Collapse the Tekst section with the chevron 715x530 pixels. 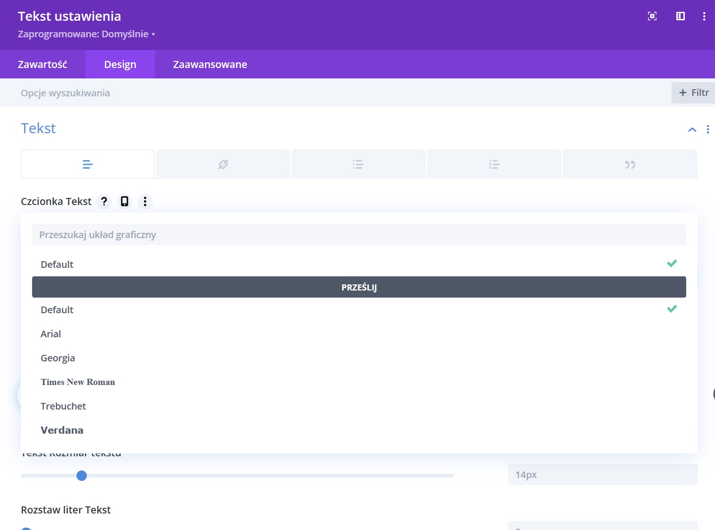click(692, 129)
